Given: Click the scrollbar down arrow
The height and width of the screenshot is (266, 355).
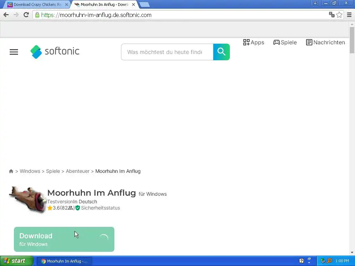Looking at the screenshot, I should click(x=352, y=252).
